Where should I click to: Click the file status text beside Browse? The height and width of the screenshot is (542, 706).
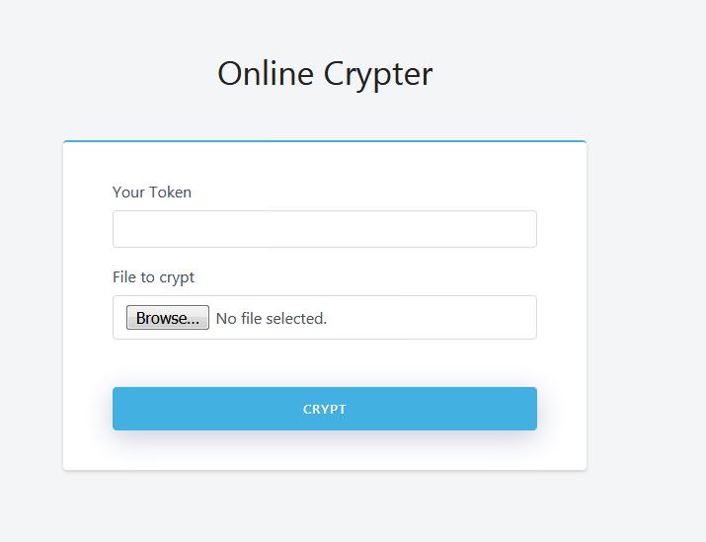coord(271,318)
